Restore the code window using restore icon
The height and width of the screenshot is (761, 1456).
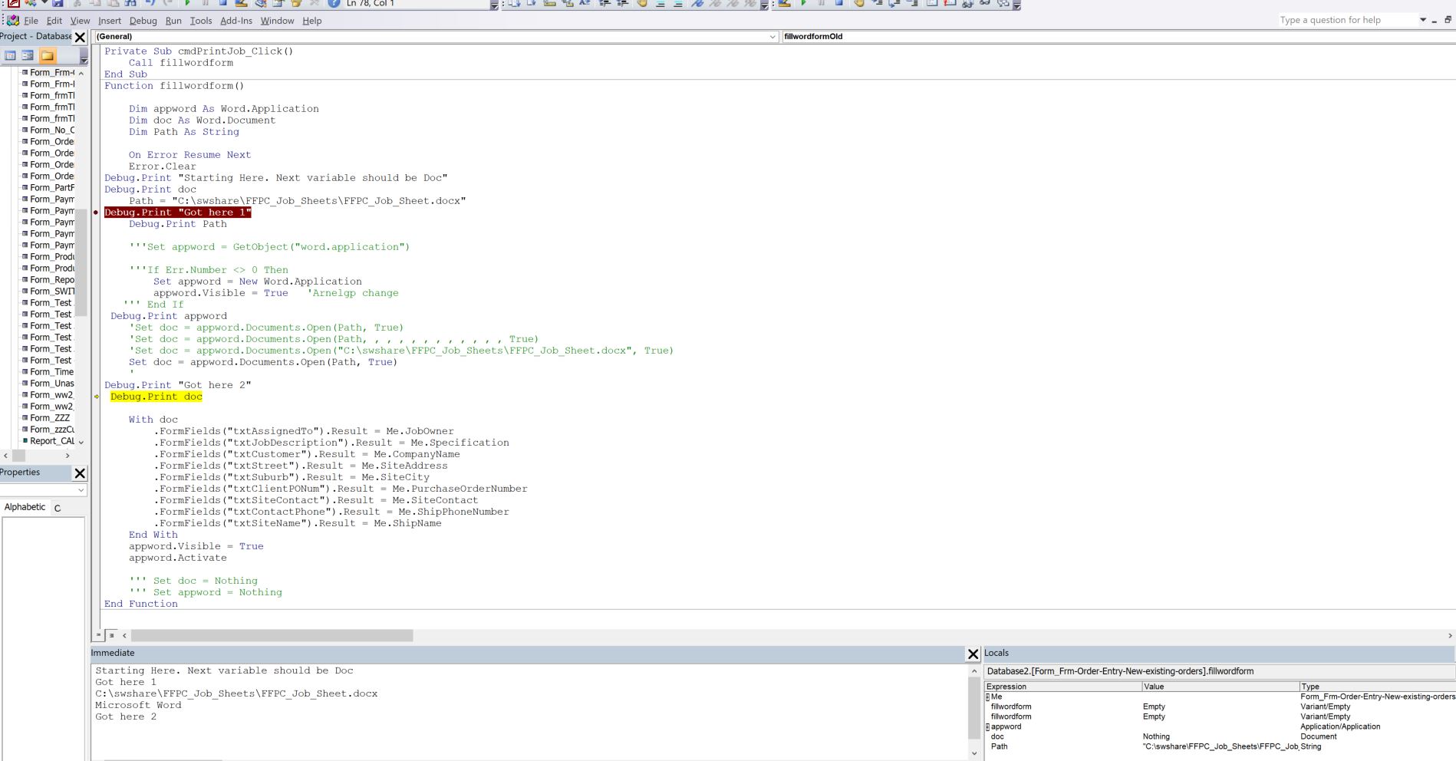point(1448,20)
